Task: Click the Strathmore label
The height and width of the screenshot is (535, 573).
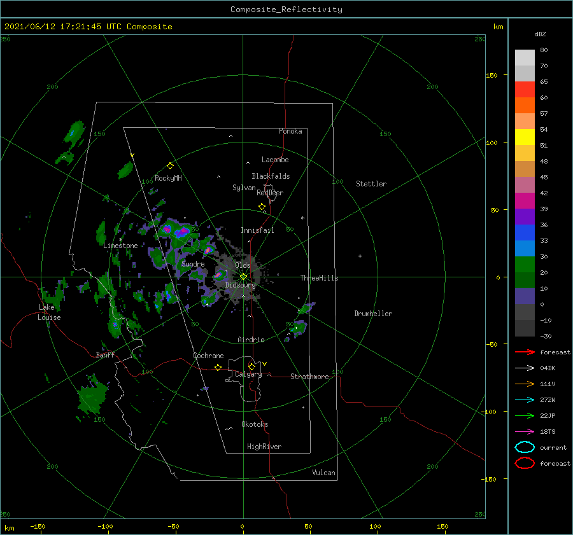Action: click(x=309, y=377)
